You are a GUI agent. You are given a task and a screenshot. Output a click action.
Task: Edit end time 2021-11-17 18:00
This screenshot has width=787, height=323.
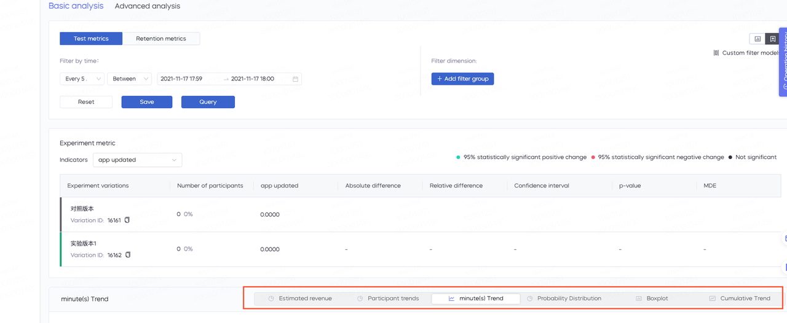coord(253,79)
